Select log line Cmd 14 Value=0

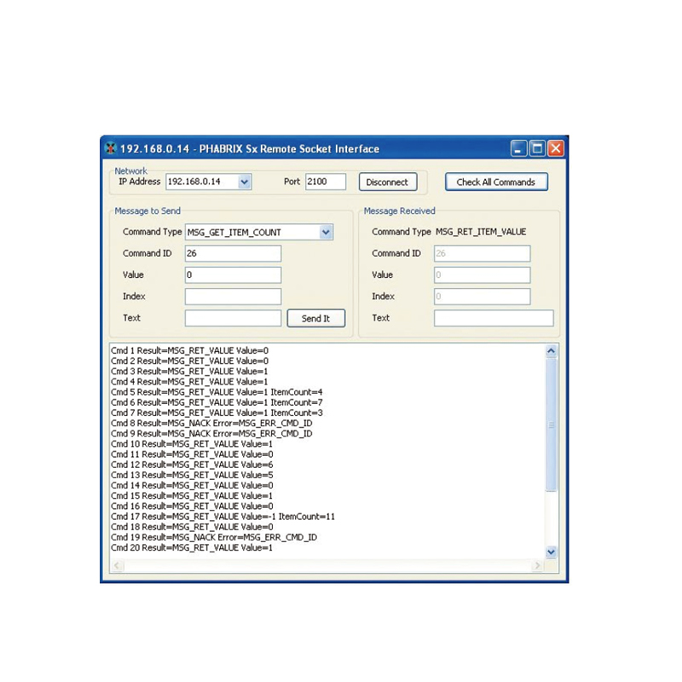pos(192,485)
